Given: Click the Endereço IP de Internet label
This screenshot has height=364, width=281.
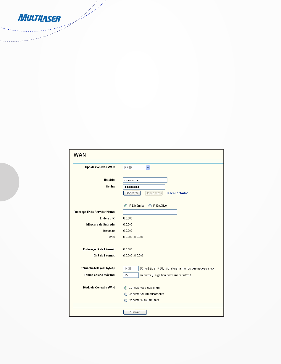Looking at the screenshot, I should pos(99,249).
